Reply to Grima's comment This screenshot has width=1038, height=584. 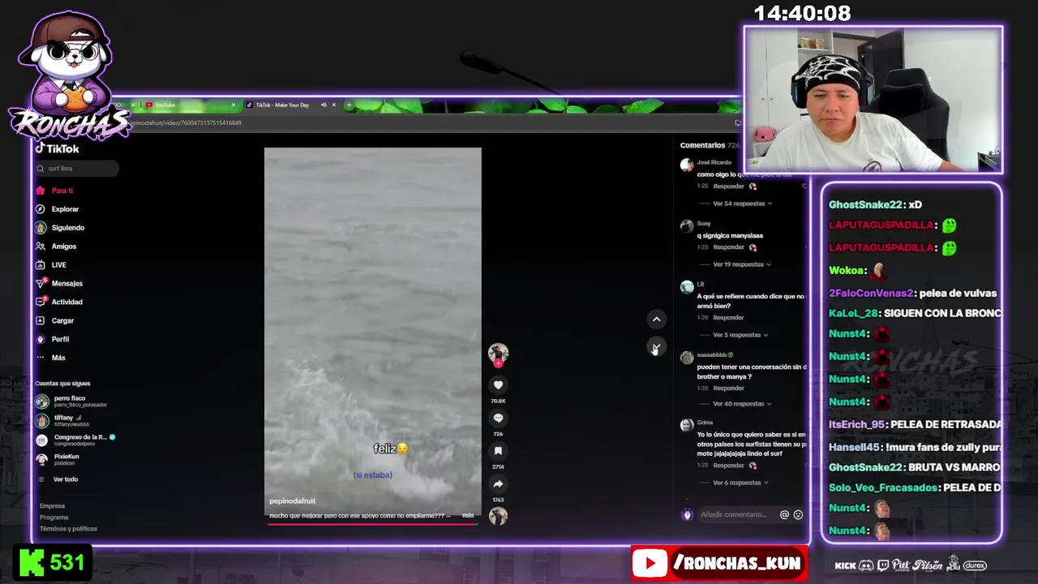coord(728,466)
